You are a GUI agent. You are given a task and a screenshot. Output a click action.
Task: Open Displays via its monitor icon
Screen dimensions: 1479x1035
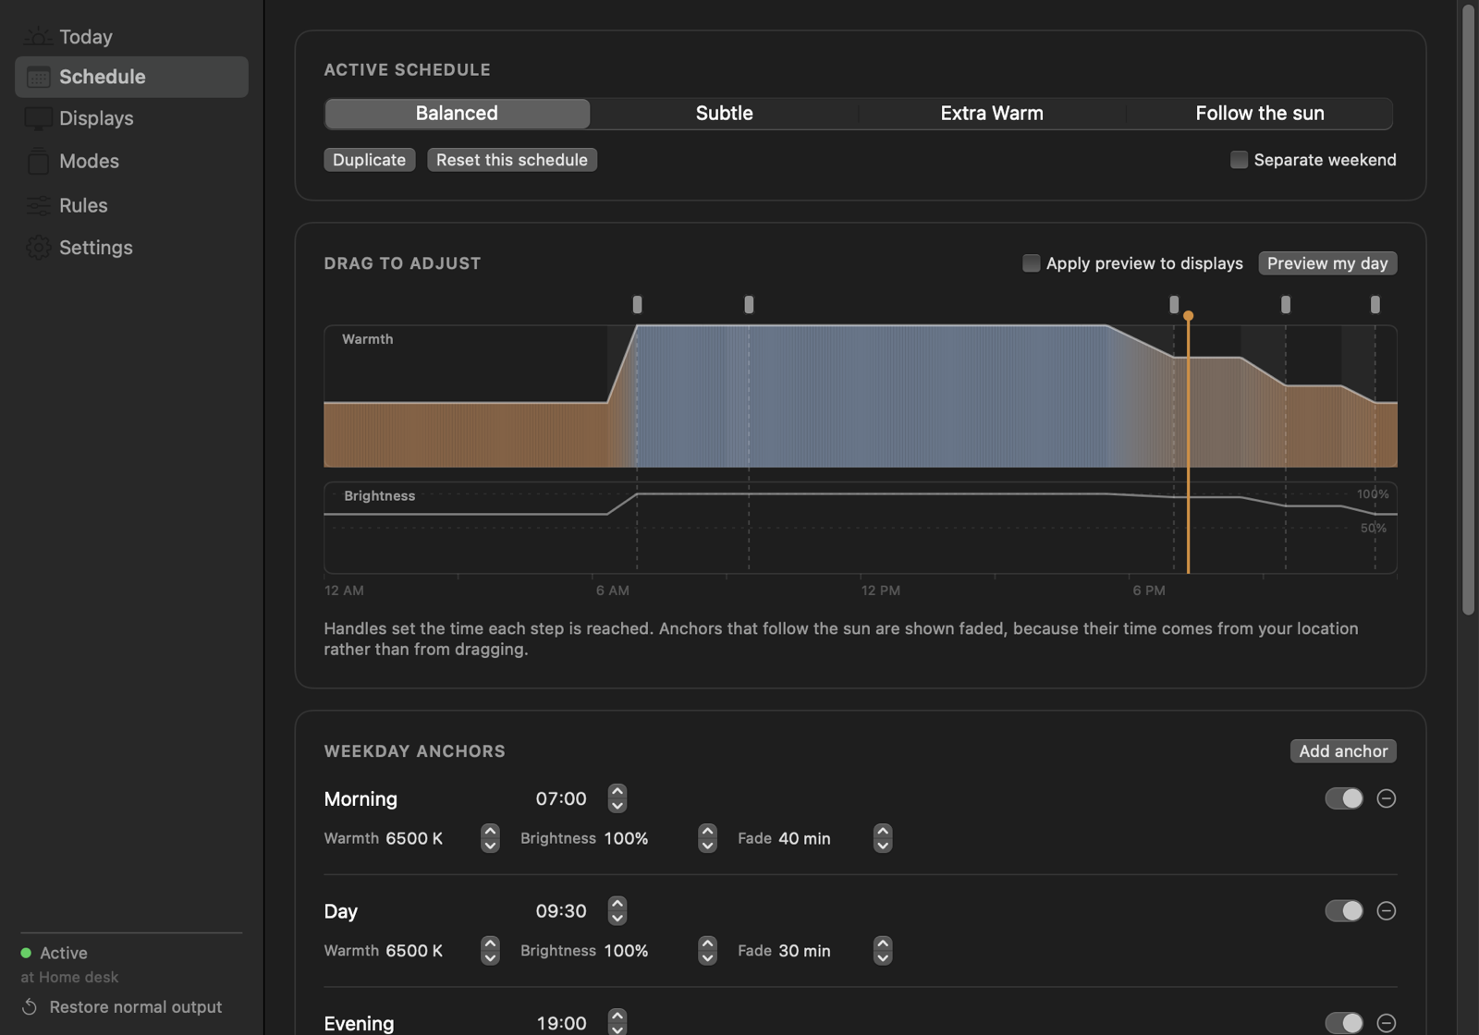[x=38, y=118]
